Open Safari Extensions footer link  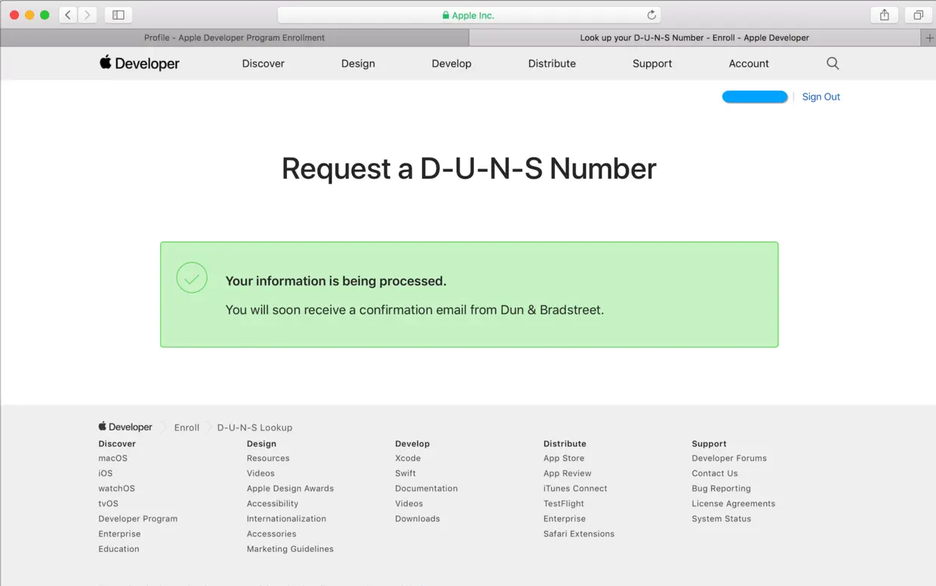579,534
